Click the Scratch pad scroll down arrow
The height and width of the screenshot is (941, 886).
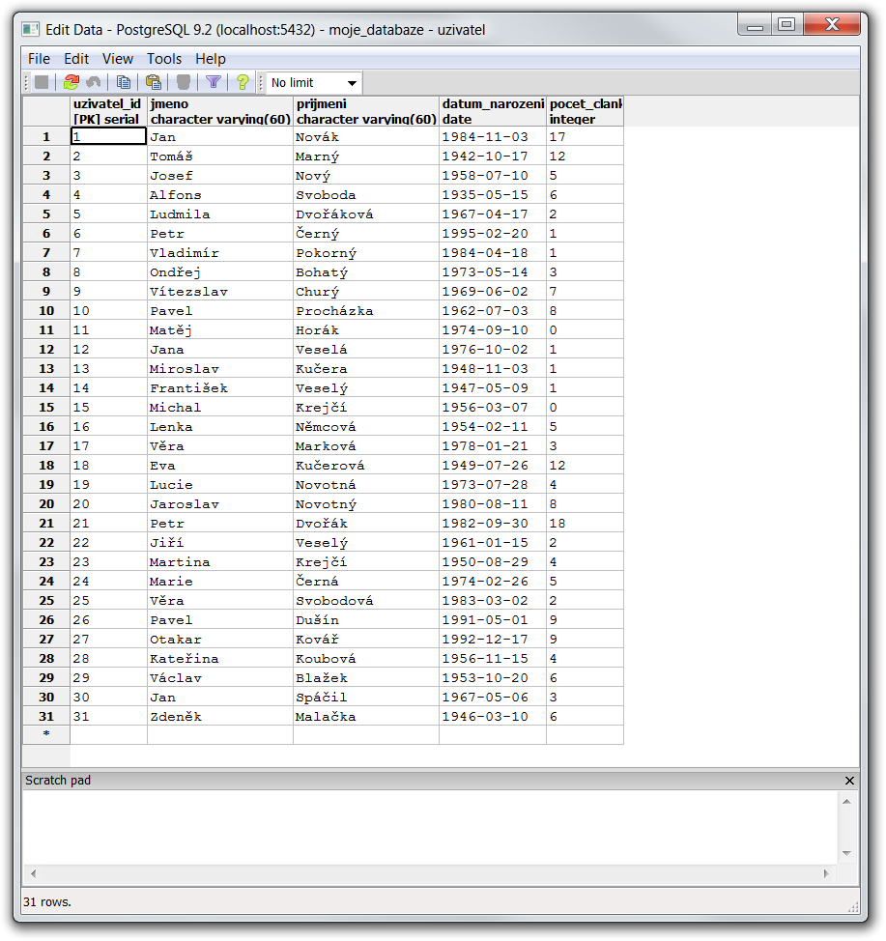846,853
